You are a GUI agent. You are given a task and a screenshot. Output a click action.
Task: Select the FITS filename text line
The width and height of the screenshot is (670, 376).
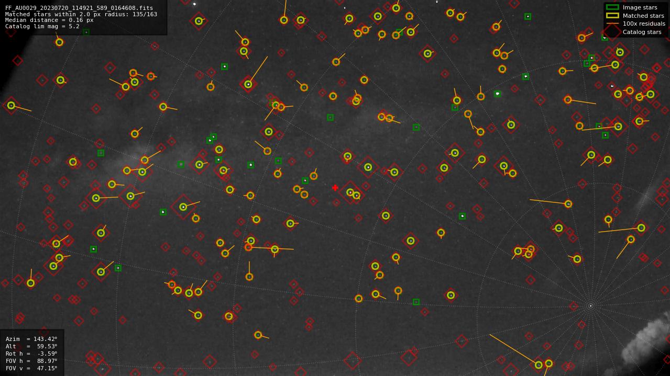pyautogui.click(x=79, y=8)
